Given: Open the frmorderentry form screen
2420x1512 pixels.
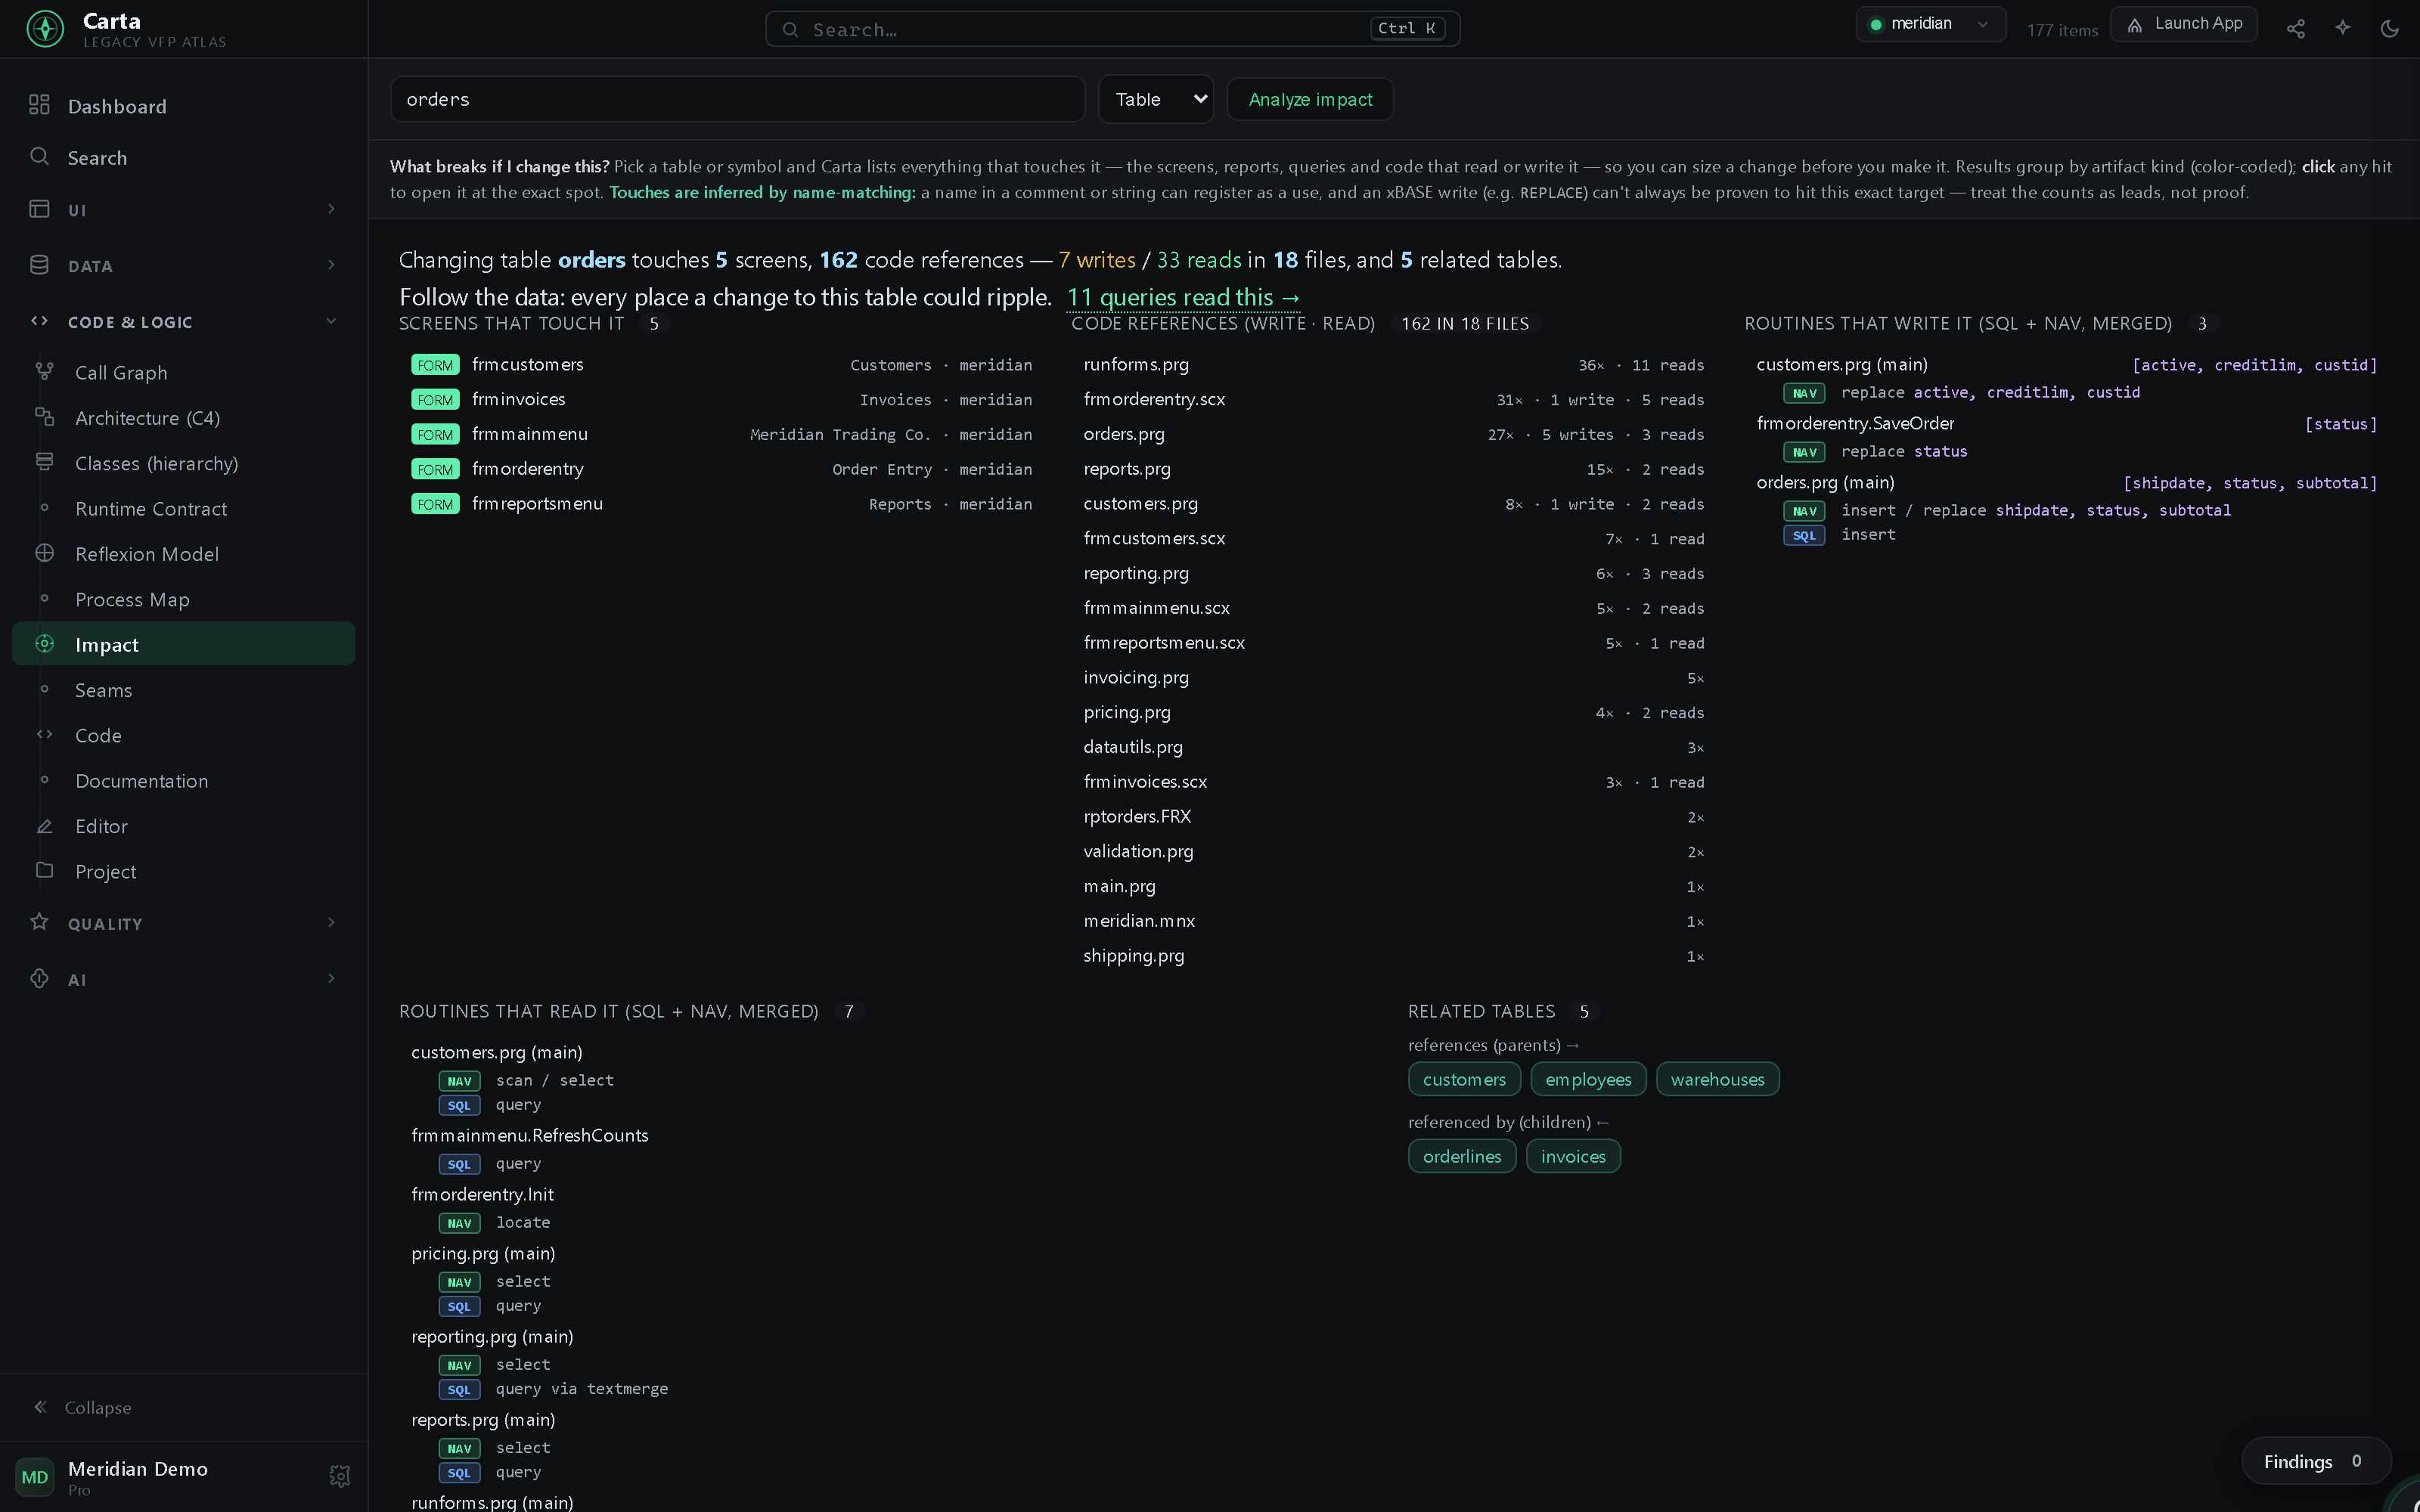Looking at the screenshot, I should point(721,469).
